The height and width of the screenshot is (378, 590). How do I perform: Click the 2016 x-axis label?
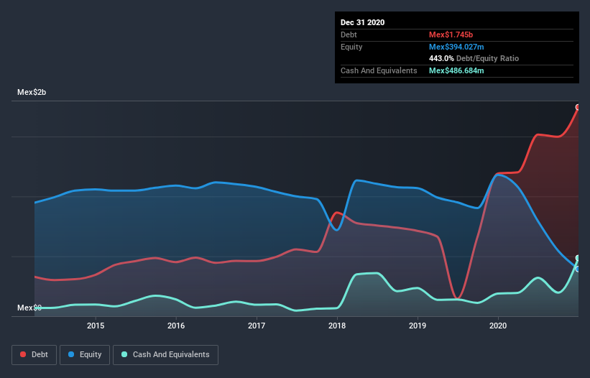point(176,326)
